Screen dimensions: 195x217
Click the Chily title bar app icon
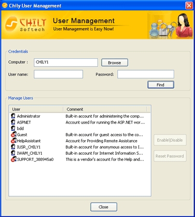pos(5,5)
